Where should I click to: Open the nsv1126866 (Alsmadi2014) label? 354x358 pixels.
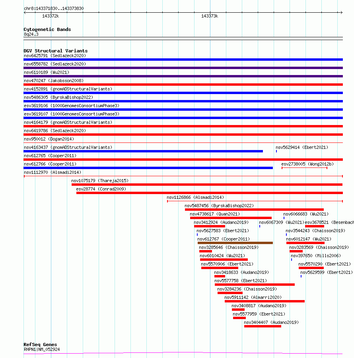point(195,198)
